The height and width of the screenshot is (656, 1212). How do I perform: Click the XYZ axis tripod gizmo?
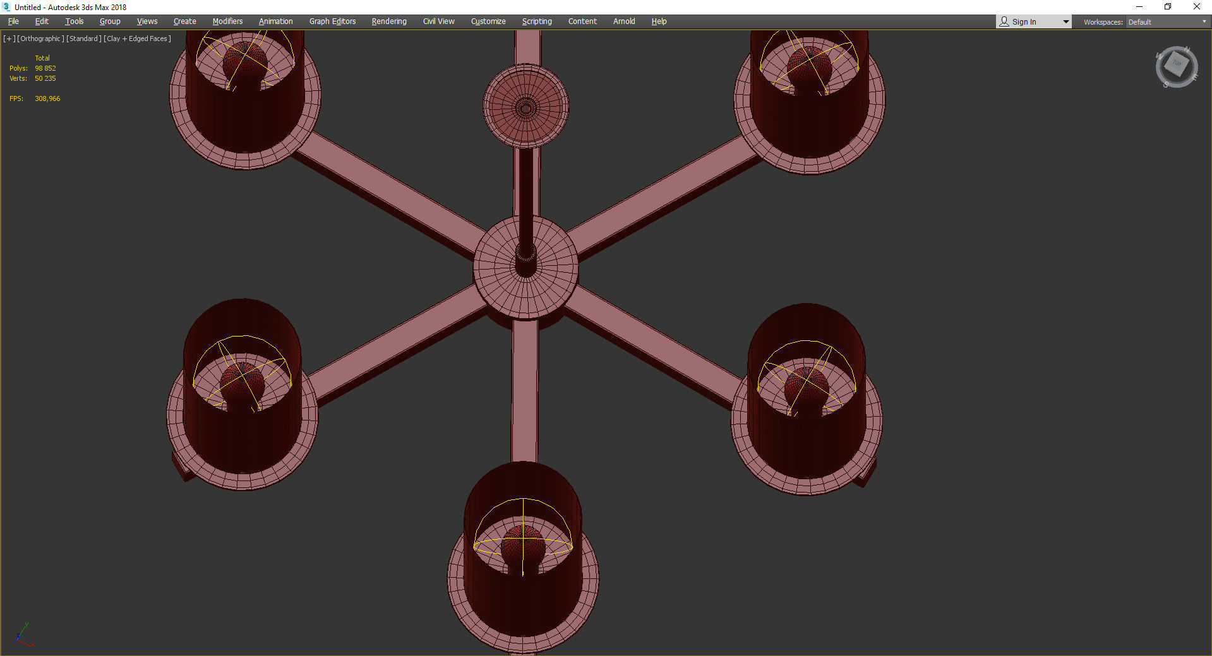coord(23,635)
